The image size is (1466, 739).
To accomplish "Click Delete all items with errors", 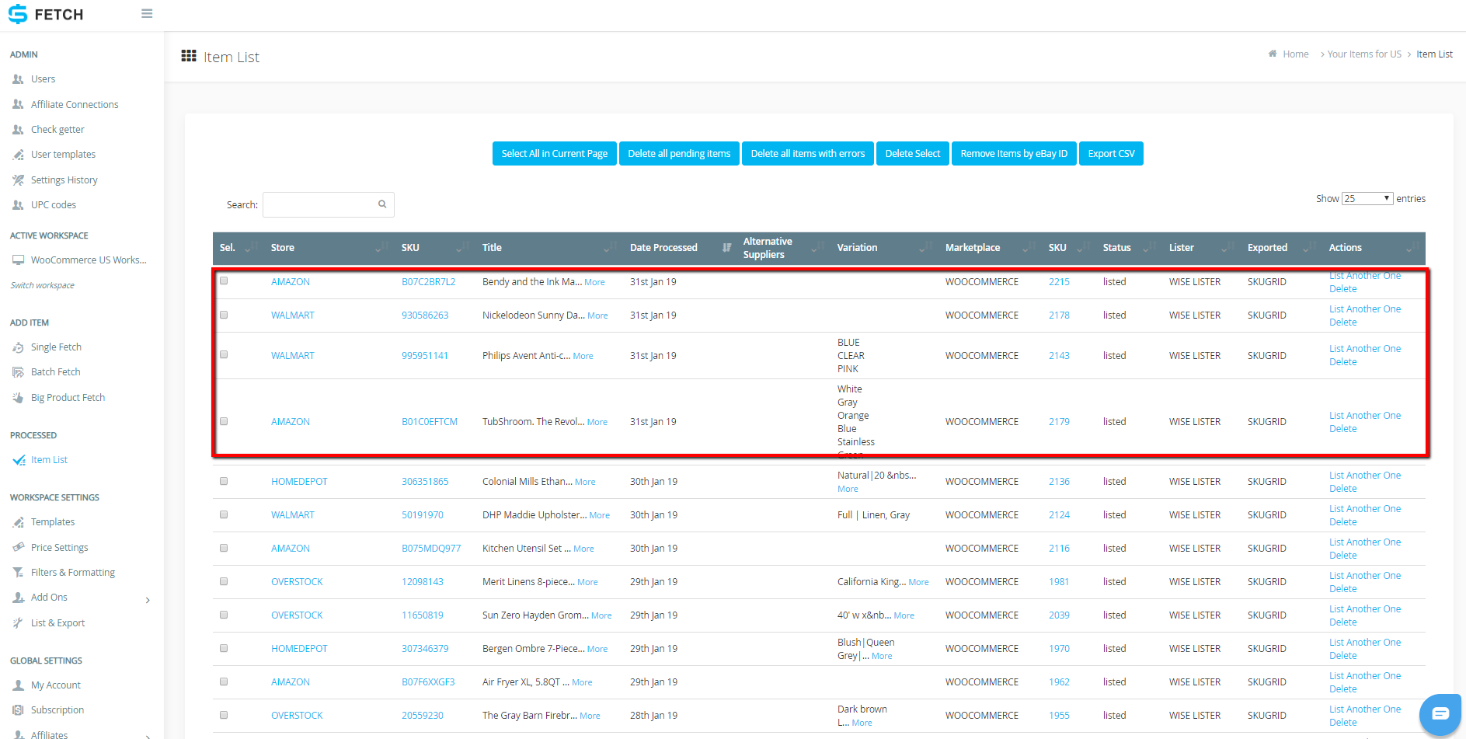I will pyautogui.click(x=808, y=154).
